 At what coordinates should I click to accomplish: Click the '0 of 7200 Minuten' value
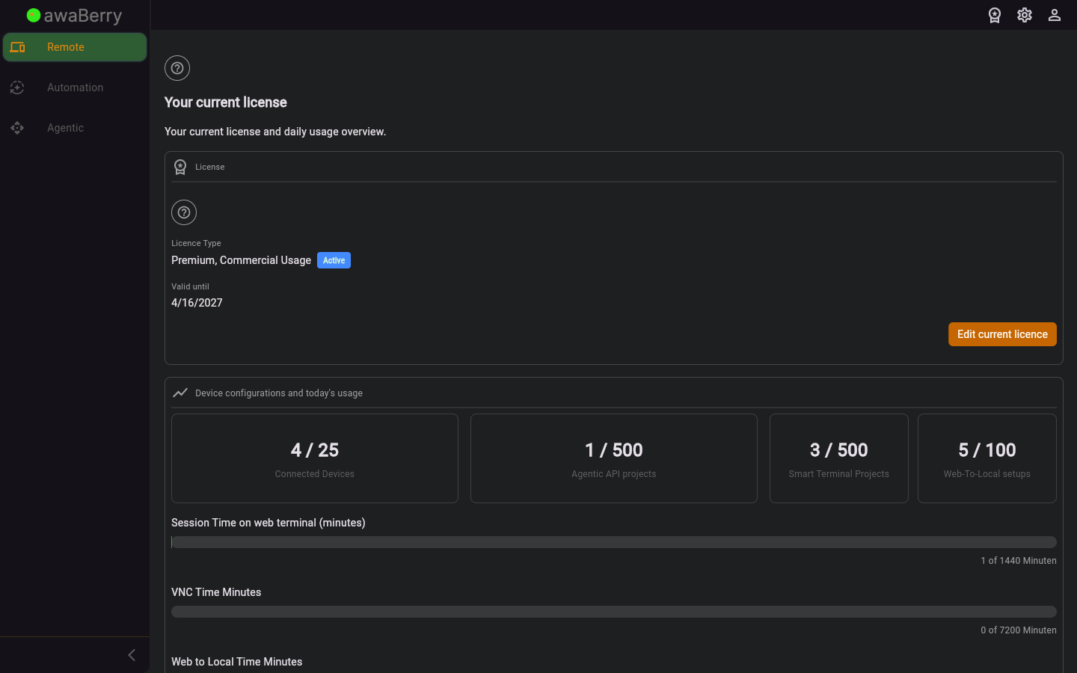tap(1019, 630)
